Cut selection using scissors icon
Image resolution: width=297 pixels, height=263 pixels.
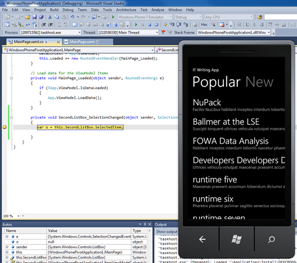coord(50,17)
